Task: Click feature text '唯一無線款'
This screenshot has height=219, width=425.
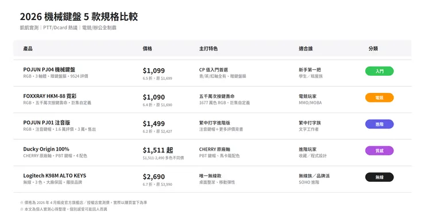Action: [210, 176]
